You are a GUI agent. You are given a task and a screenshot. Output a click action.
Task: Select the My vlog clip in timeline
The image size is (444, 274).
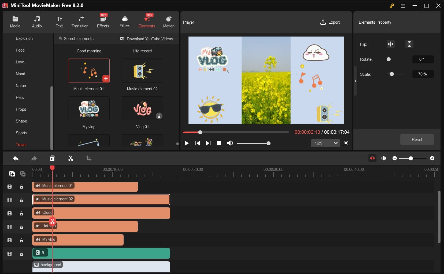click(78, 240)
